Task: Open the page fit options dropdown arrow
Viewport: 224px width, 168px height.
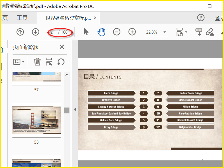Action: (186, 32)
